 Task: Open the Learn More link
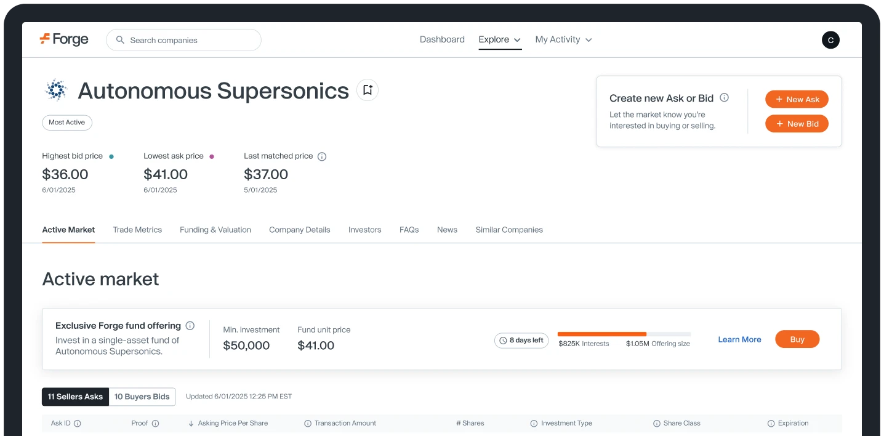739,339
